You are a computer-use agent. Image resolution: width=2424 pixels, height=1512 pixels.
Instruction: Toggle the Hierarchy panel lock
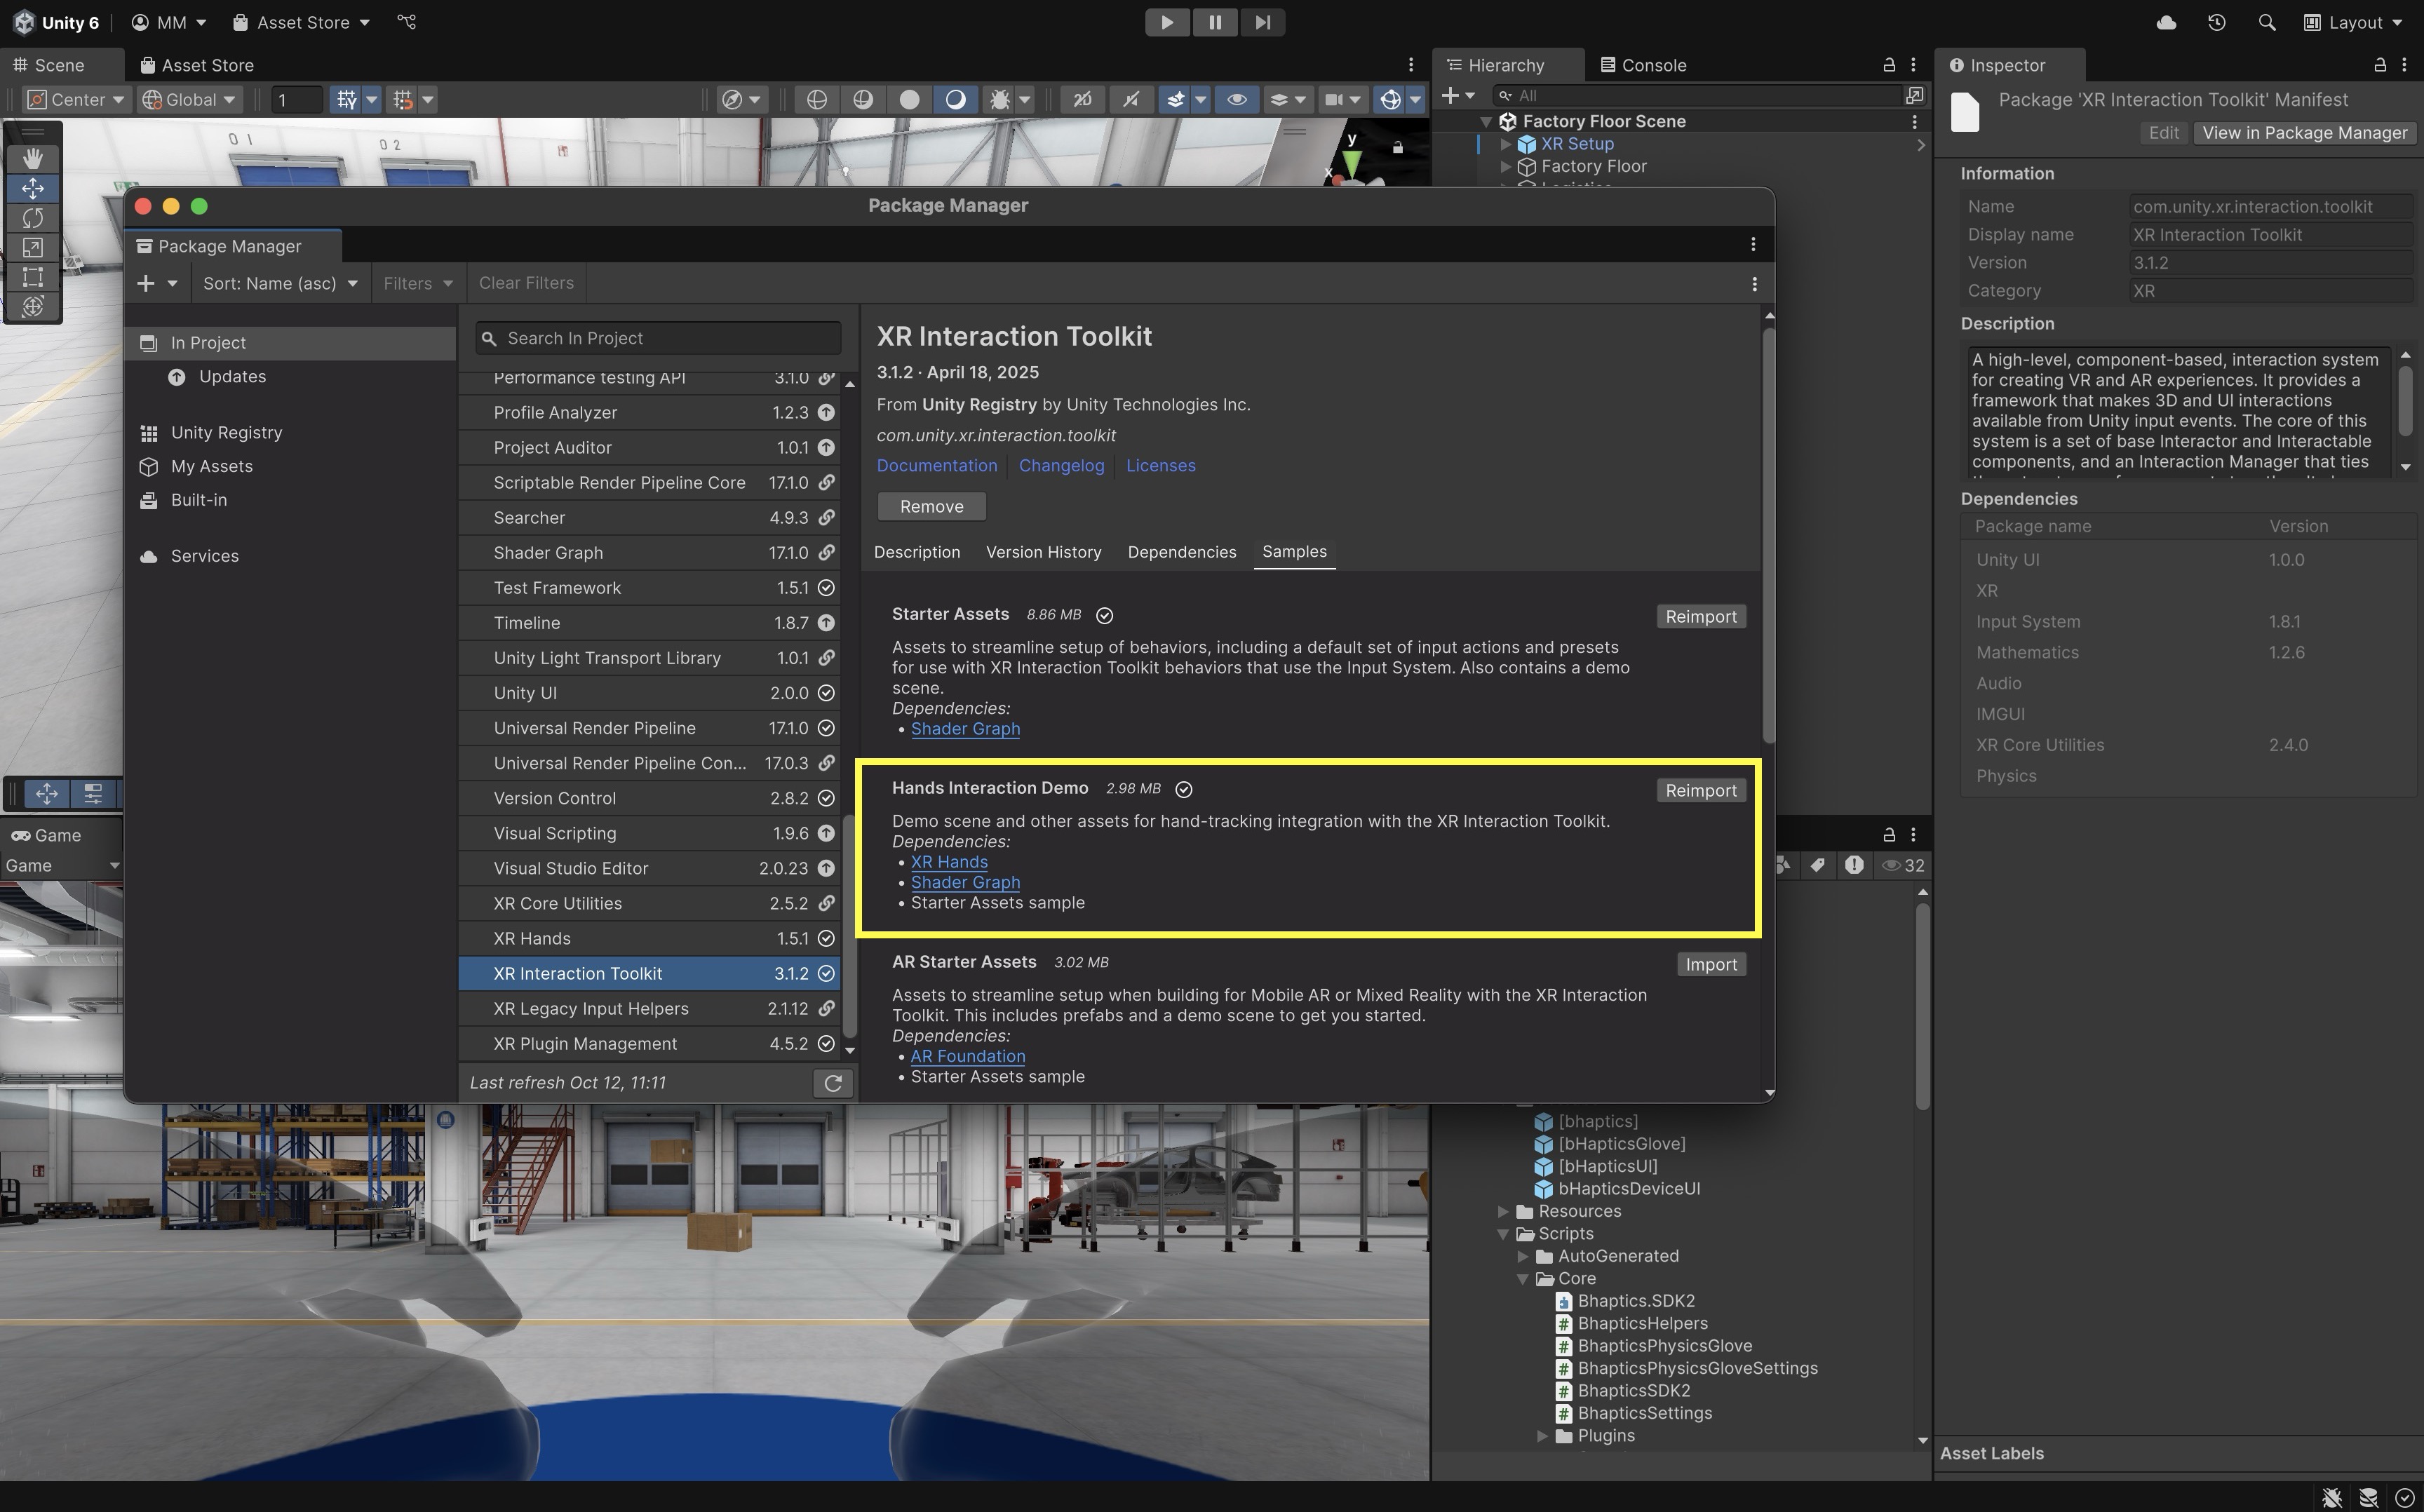point(1888,65)
